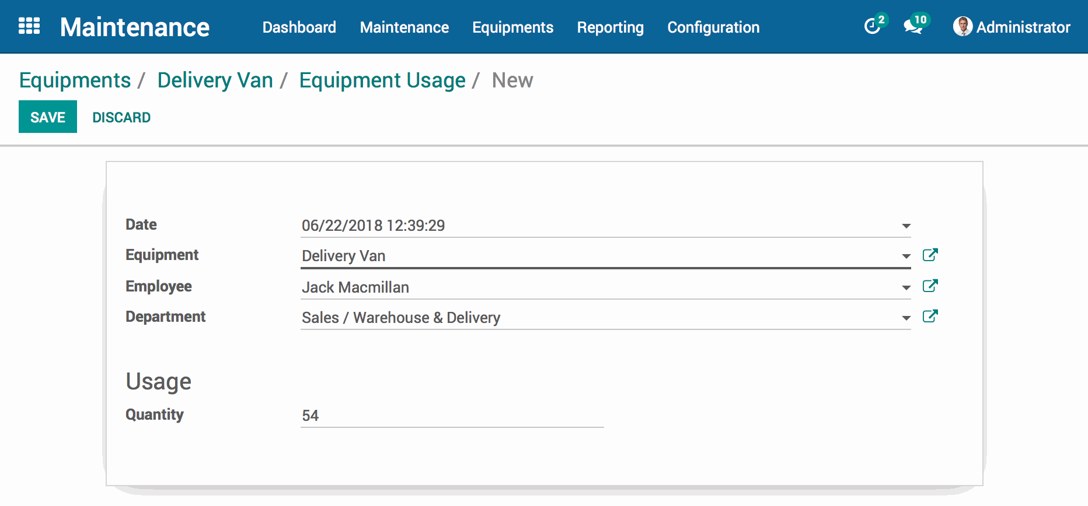The width and height of the screenshot is (1088, 506).
Task: Click the Quantity field label
Action: 155,414
